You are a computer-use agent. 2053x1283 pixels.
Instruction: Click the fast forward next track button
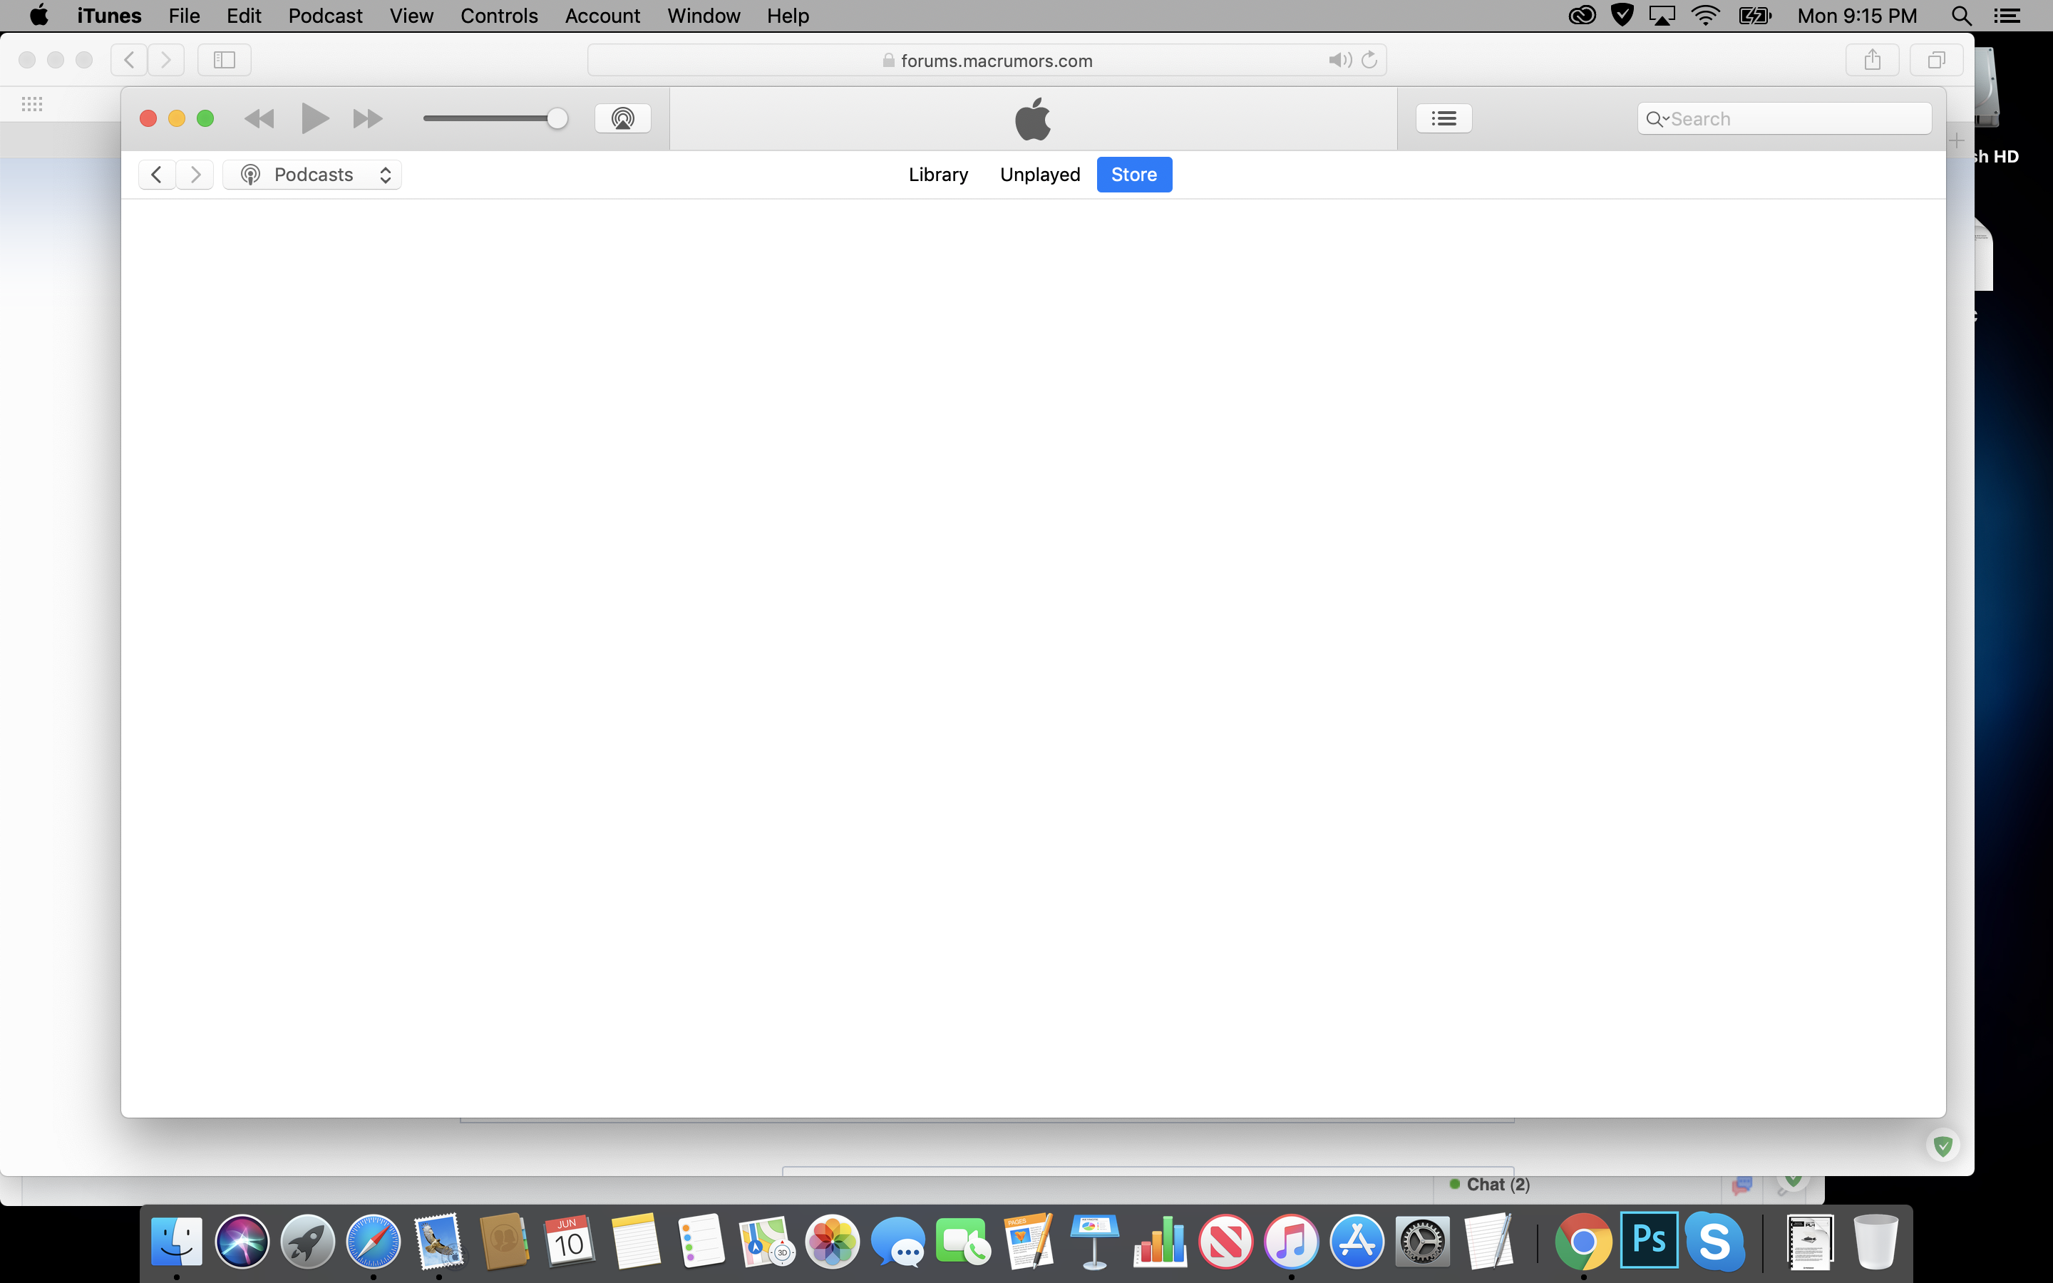[367, 119]
